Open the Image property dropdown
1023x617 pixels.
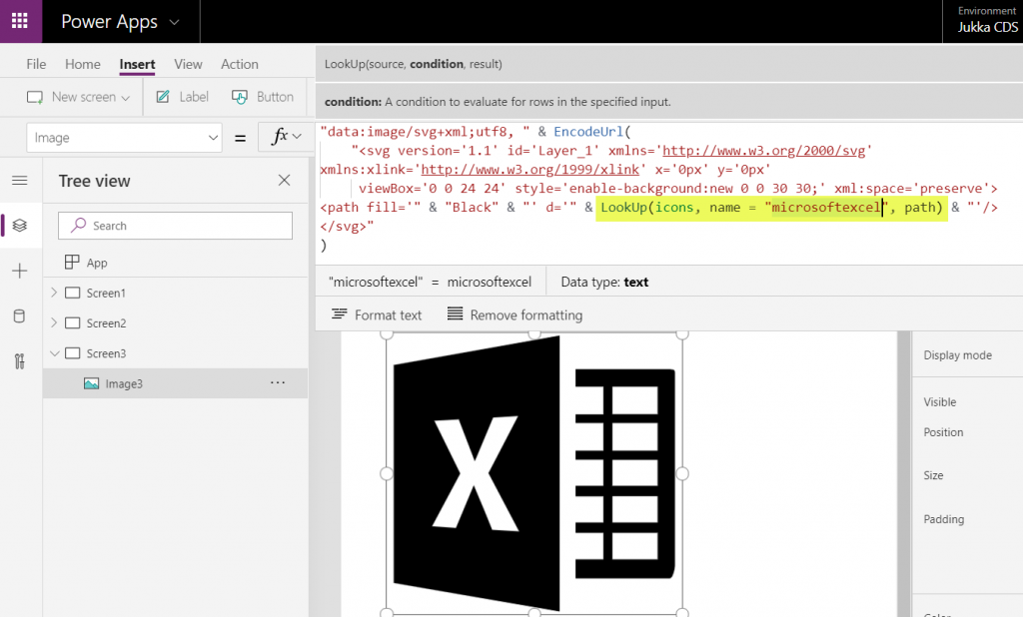coord(125,138)
